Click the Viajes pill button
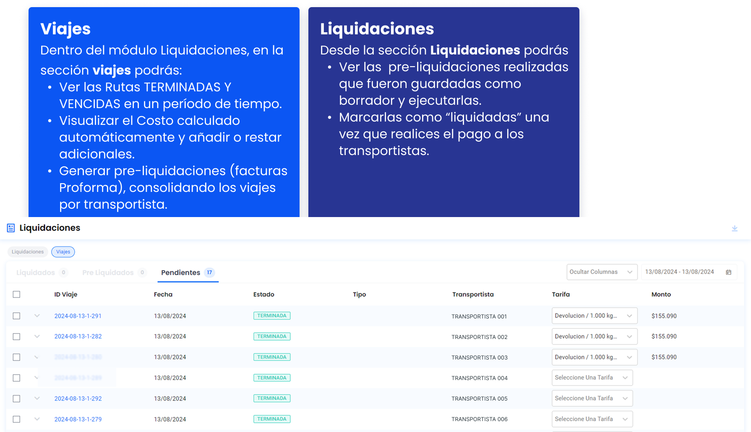 [63, 252]
